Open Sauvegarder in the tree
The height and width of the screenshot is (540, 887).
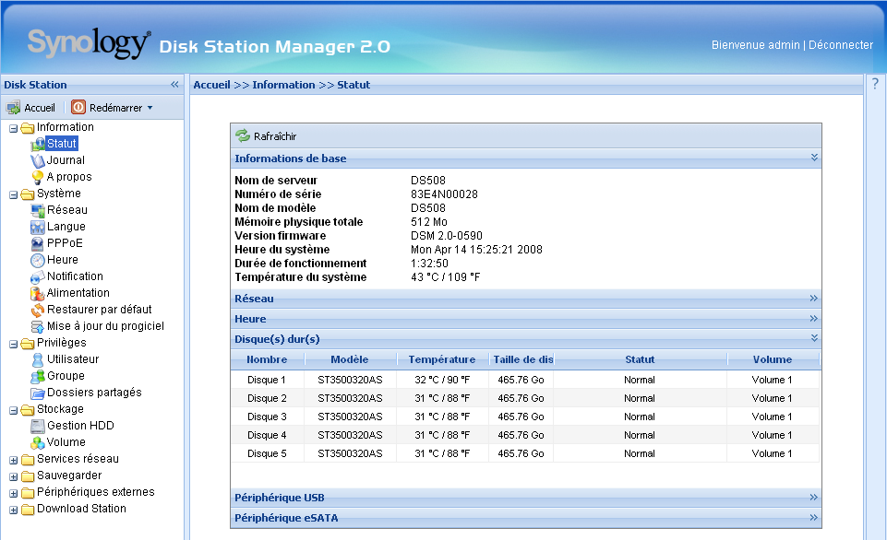point(69,475)
